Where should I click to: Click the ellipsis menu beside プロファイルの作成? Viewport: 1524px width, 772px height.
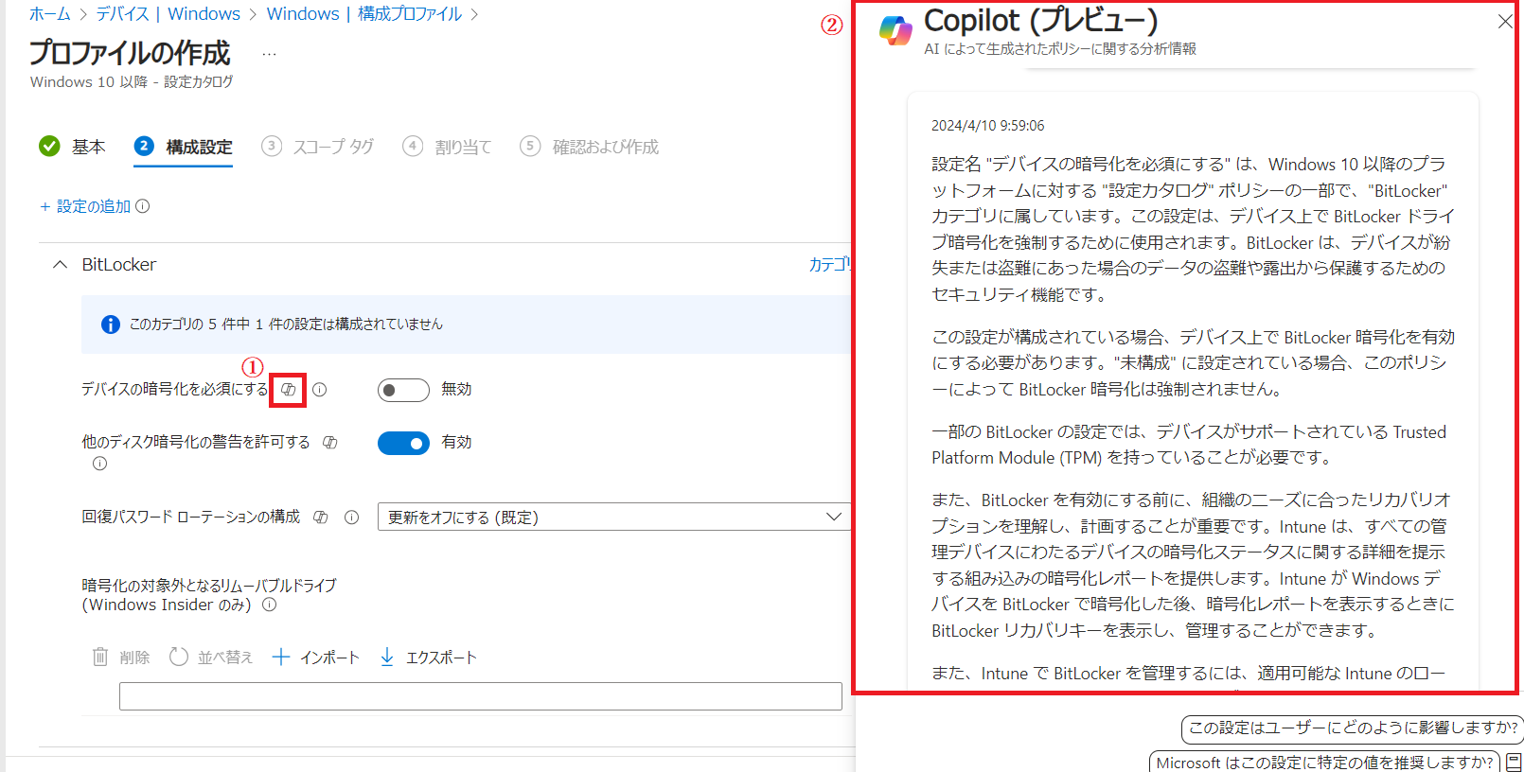click(x=269, y=54)
